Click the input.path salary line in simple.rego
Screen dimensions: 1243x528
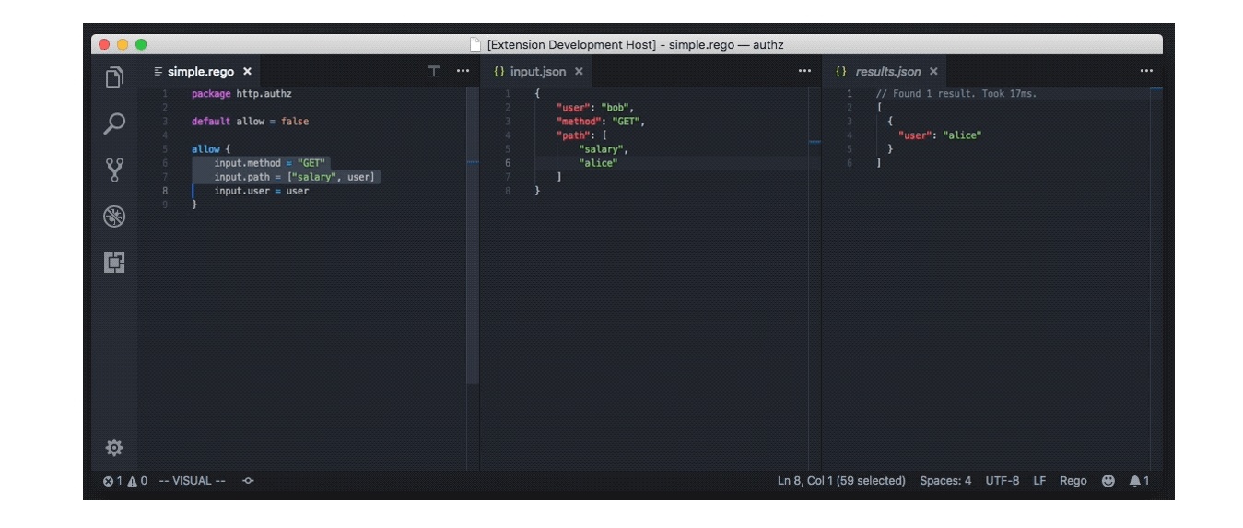295,177
